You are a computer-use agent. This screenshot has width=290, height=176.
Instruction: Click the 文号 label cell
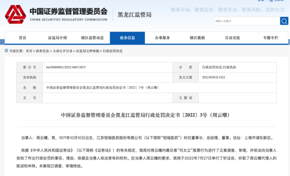[x=30, y=98]
